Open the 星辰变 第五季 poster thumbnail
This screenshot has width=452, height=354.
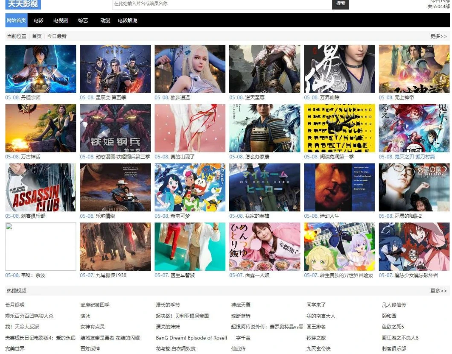(115, 69)
